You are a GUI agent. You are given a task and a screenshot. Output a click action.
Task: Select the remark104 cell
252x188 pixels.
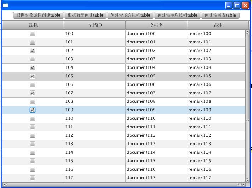(216, 67)
